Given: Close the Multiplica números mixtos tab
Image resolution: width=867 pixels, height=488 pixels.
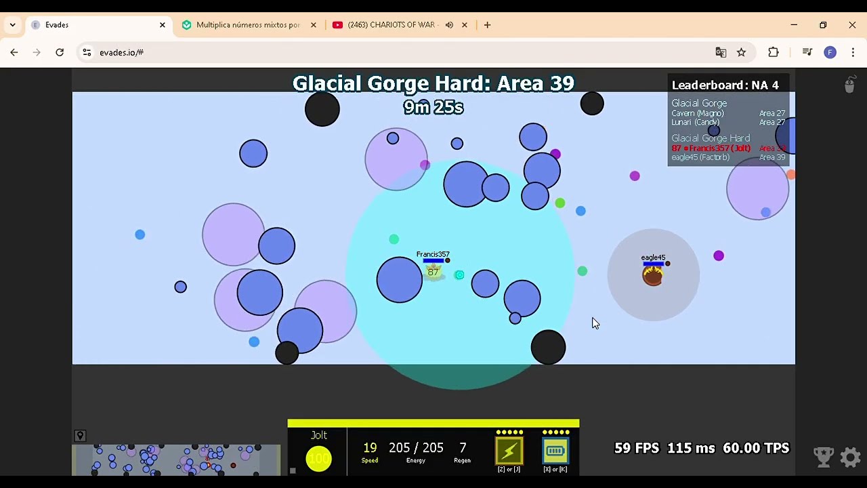Looking at the screenshot, I should point(313,25).
